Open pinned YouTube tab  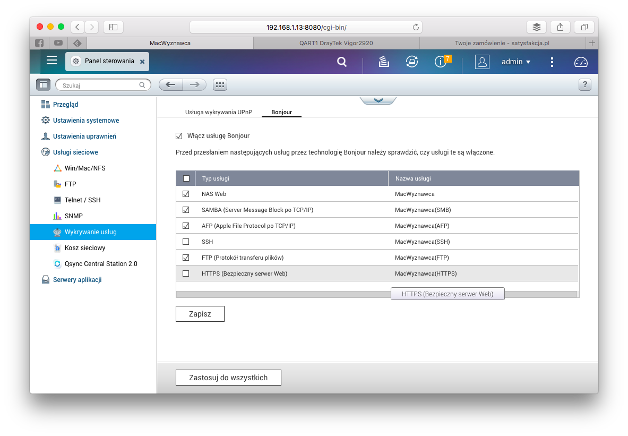[58, 43]
